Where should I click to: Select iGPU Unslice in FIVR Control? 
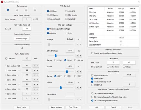point(71,15)
